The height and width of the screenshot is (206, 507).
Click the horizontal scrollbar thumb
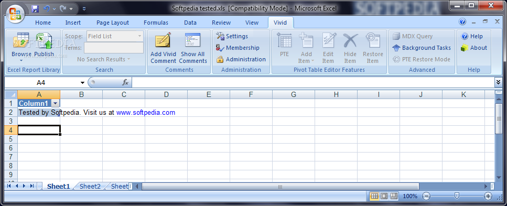coord(280,186)
